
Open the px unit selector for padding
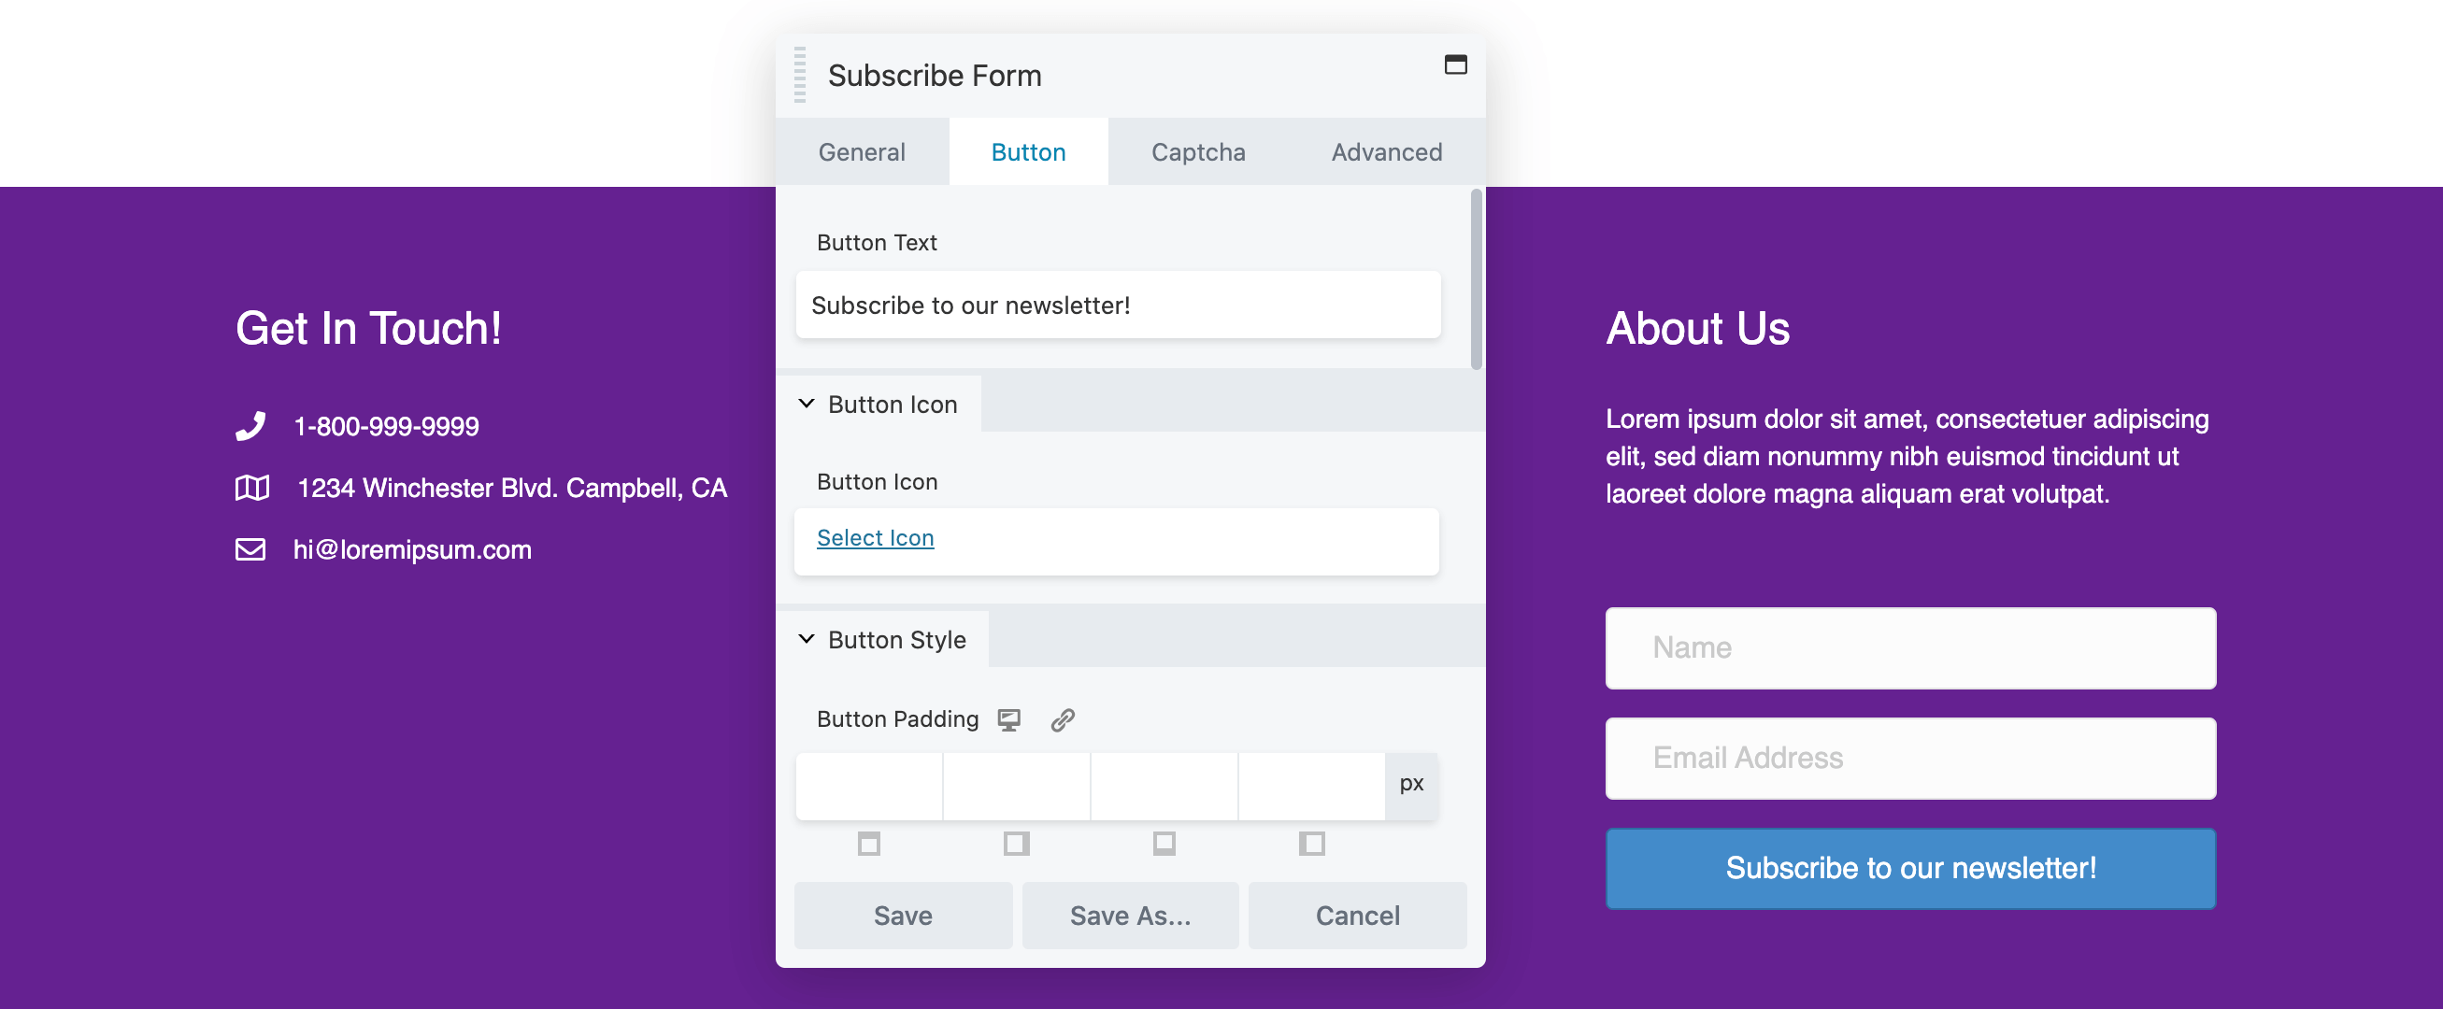[x=1411, y=785]
